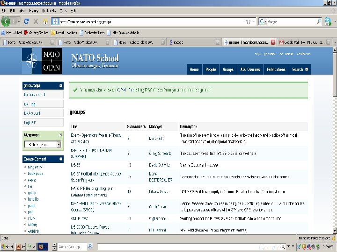Collapse the Create Content block

pos(60,159)
